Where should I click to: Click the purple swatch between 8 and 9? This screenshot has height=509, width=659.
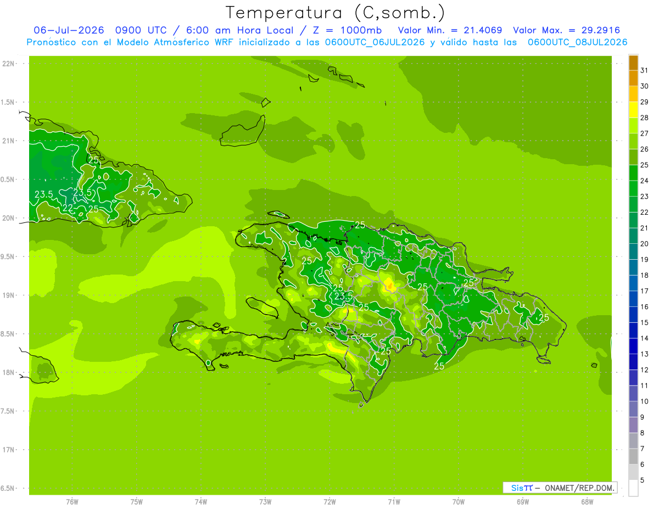[633, 425]
